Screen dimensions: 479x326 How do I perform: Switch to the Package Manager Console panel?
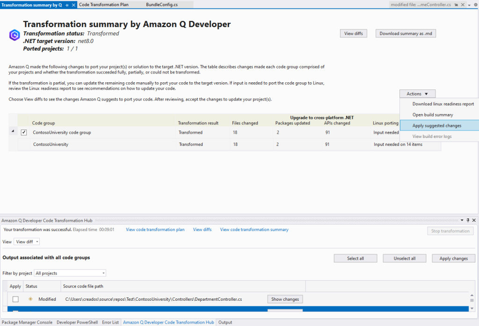pyautogui.click(x=27, y=322)
